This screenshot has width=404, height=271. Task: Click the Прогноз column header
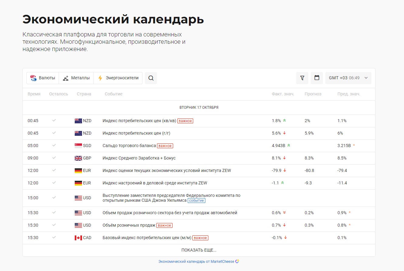[x=313, y=94]
